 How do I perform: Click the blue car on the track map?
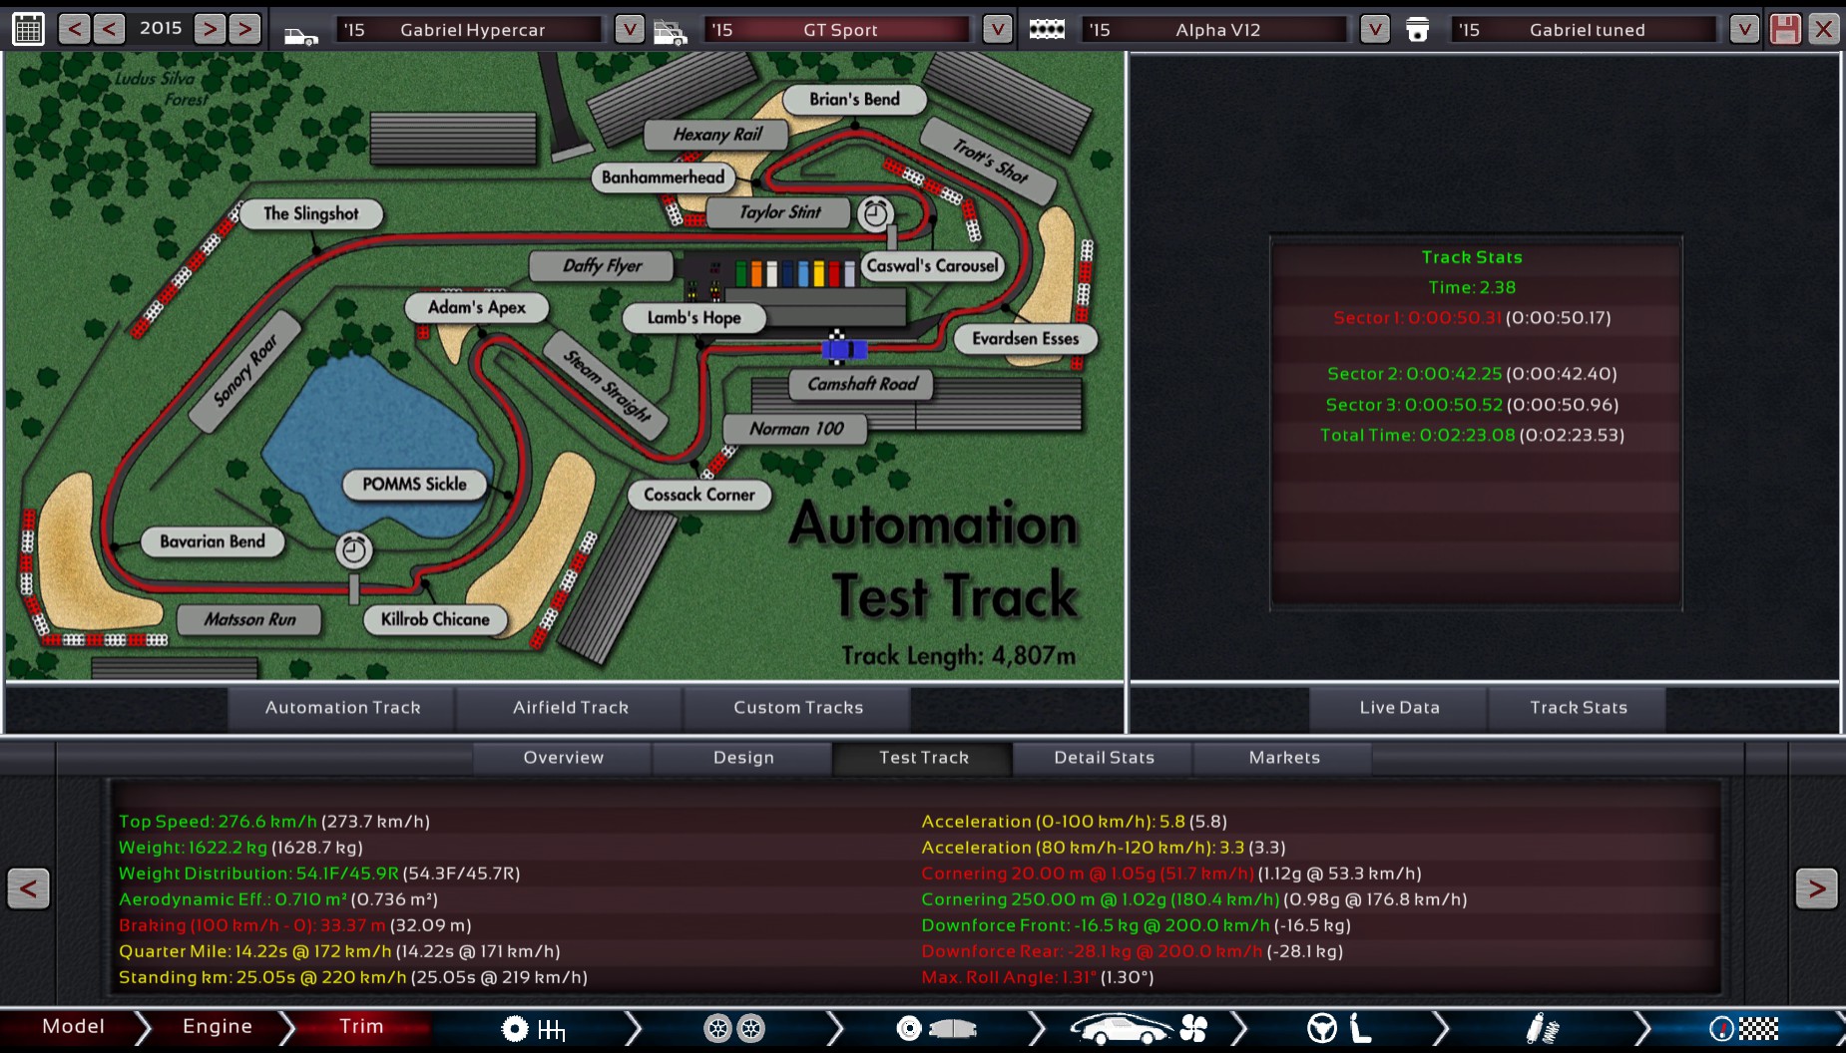click(844, 349)
